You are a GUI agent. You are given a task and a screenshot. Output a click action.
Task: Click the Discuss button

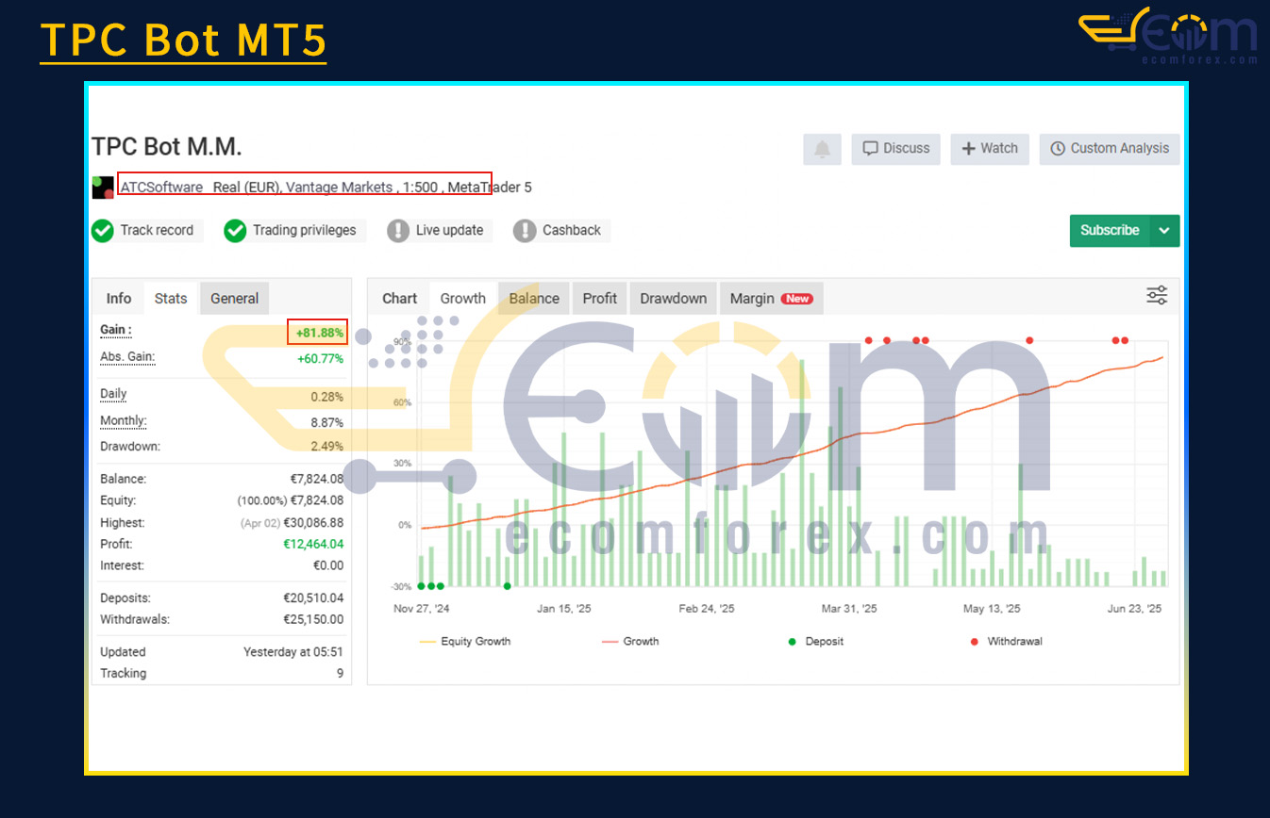[895, 149]
